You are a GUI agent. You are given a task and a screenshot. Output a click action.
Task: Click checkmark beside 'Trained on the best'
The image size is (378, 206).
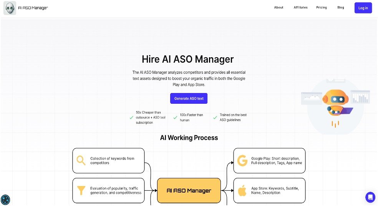pyautogui.click(x=215, y=118)
